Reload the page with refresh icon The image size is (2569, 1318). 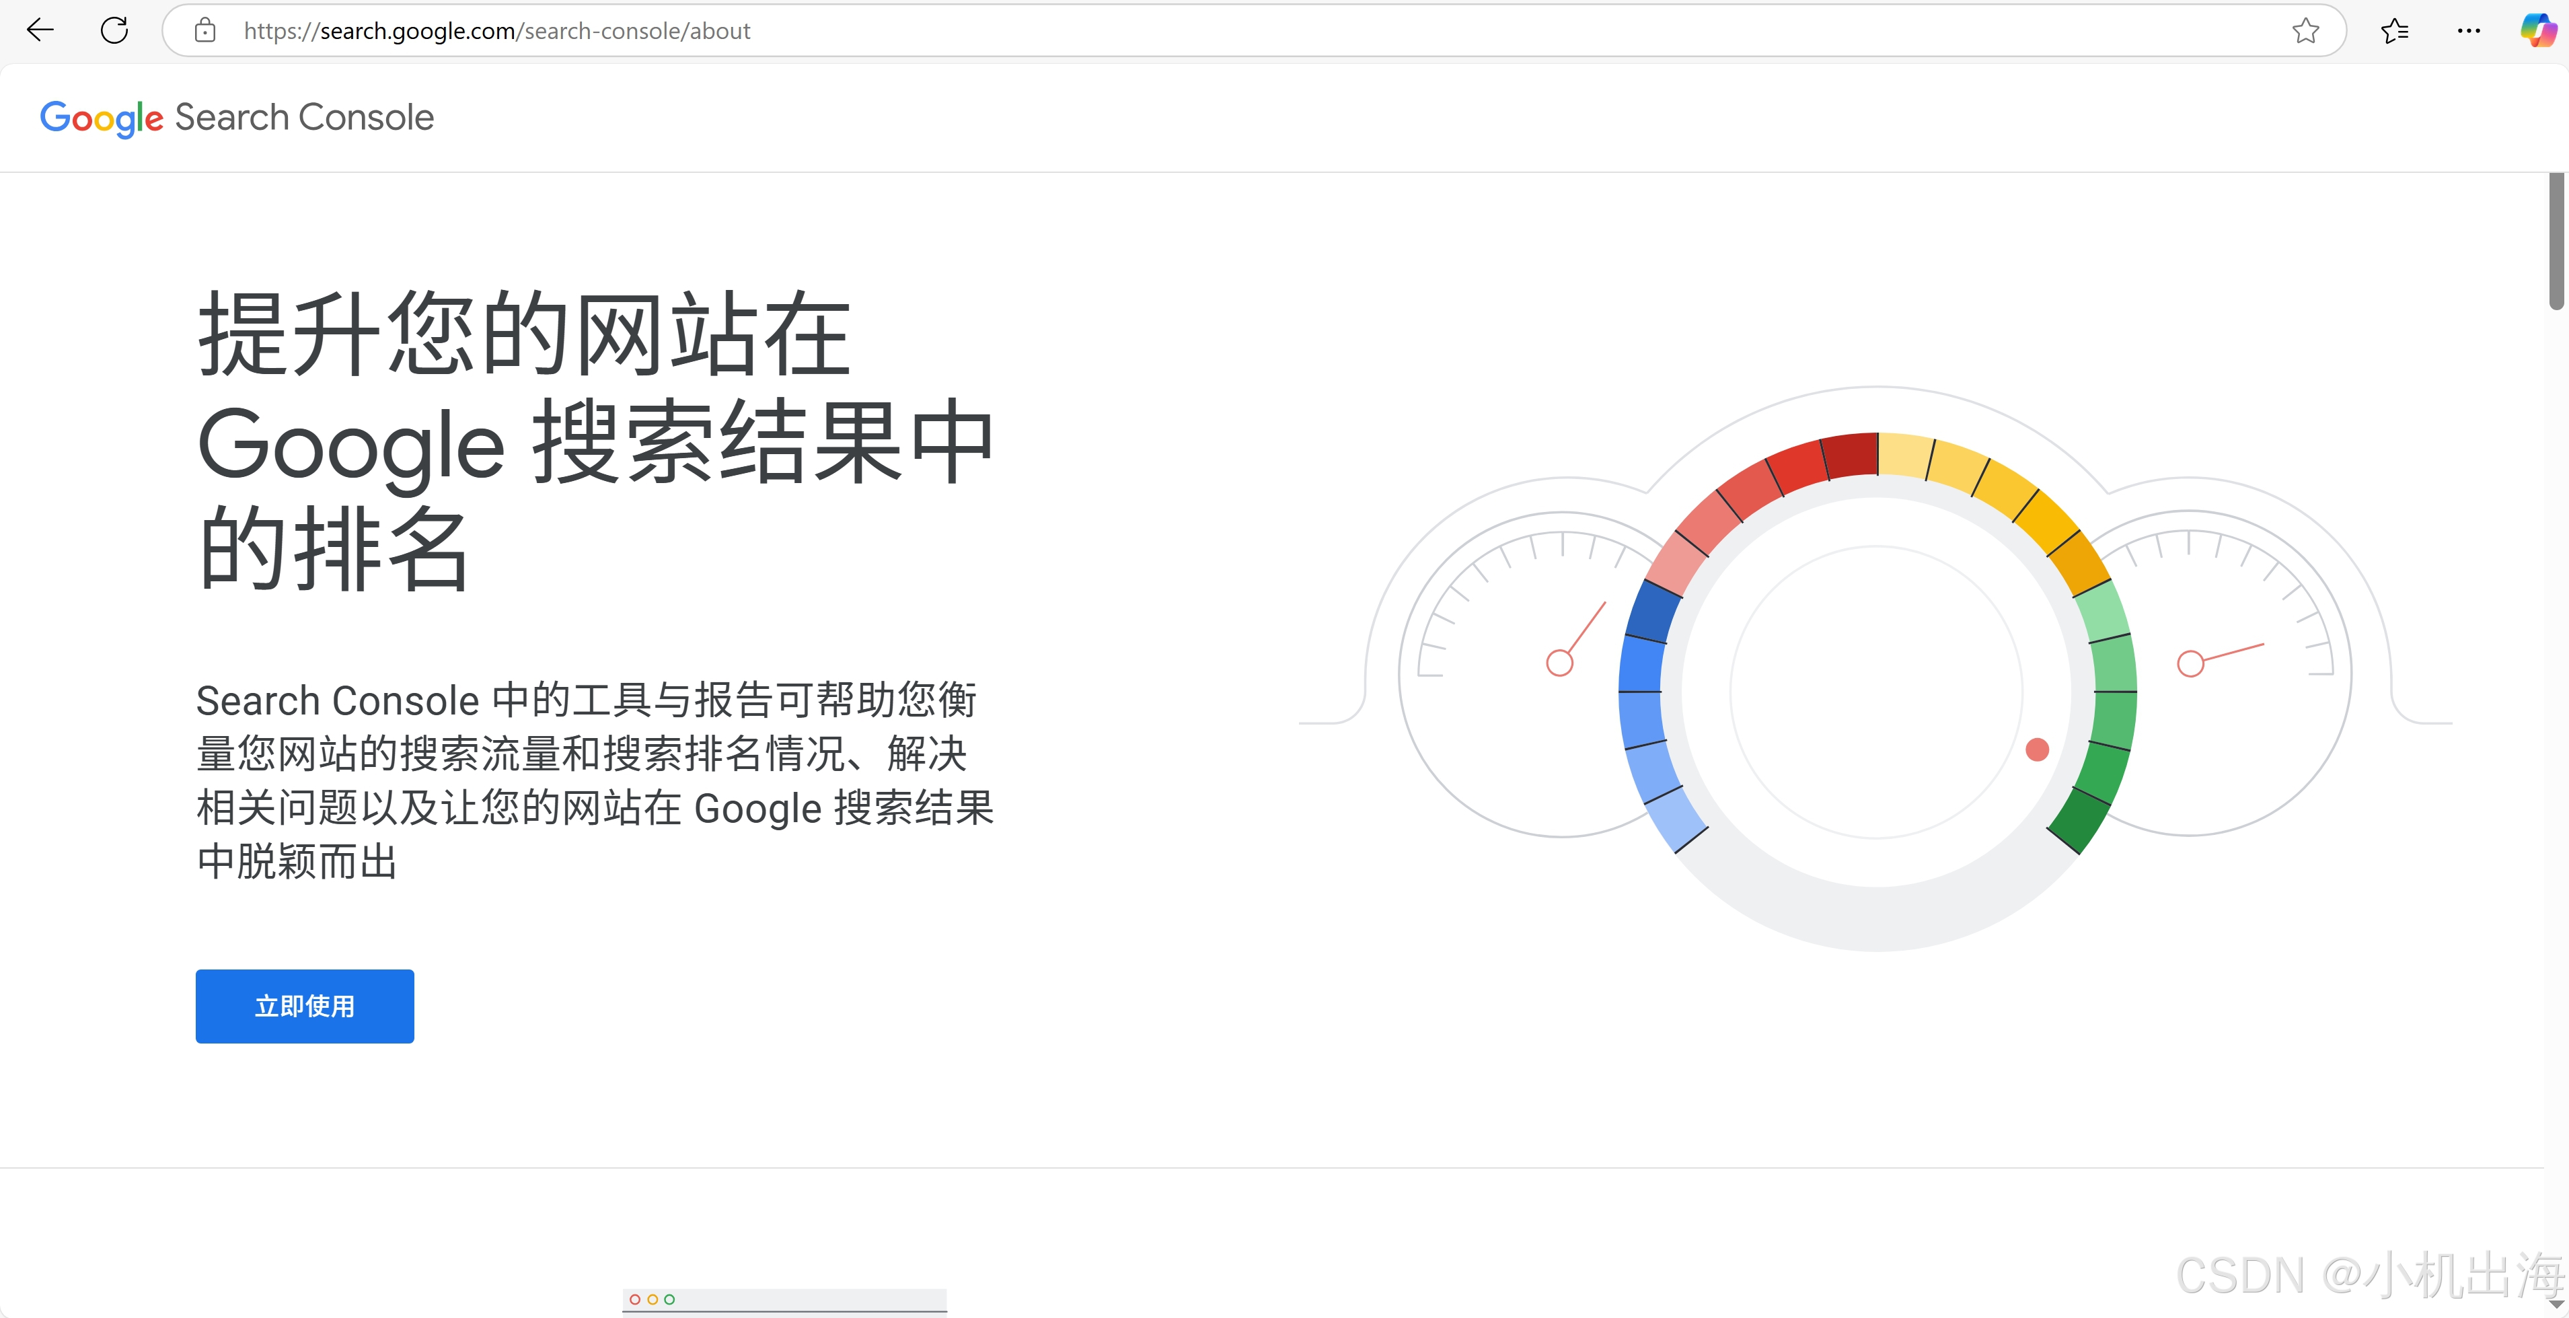(x=114, y=31)
